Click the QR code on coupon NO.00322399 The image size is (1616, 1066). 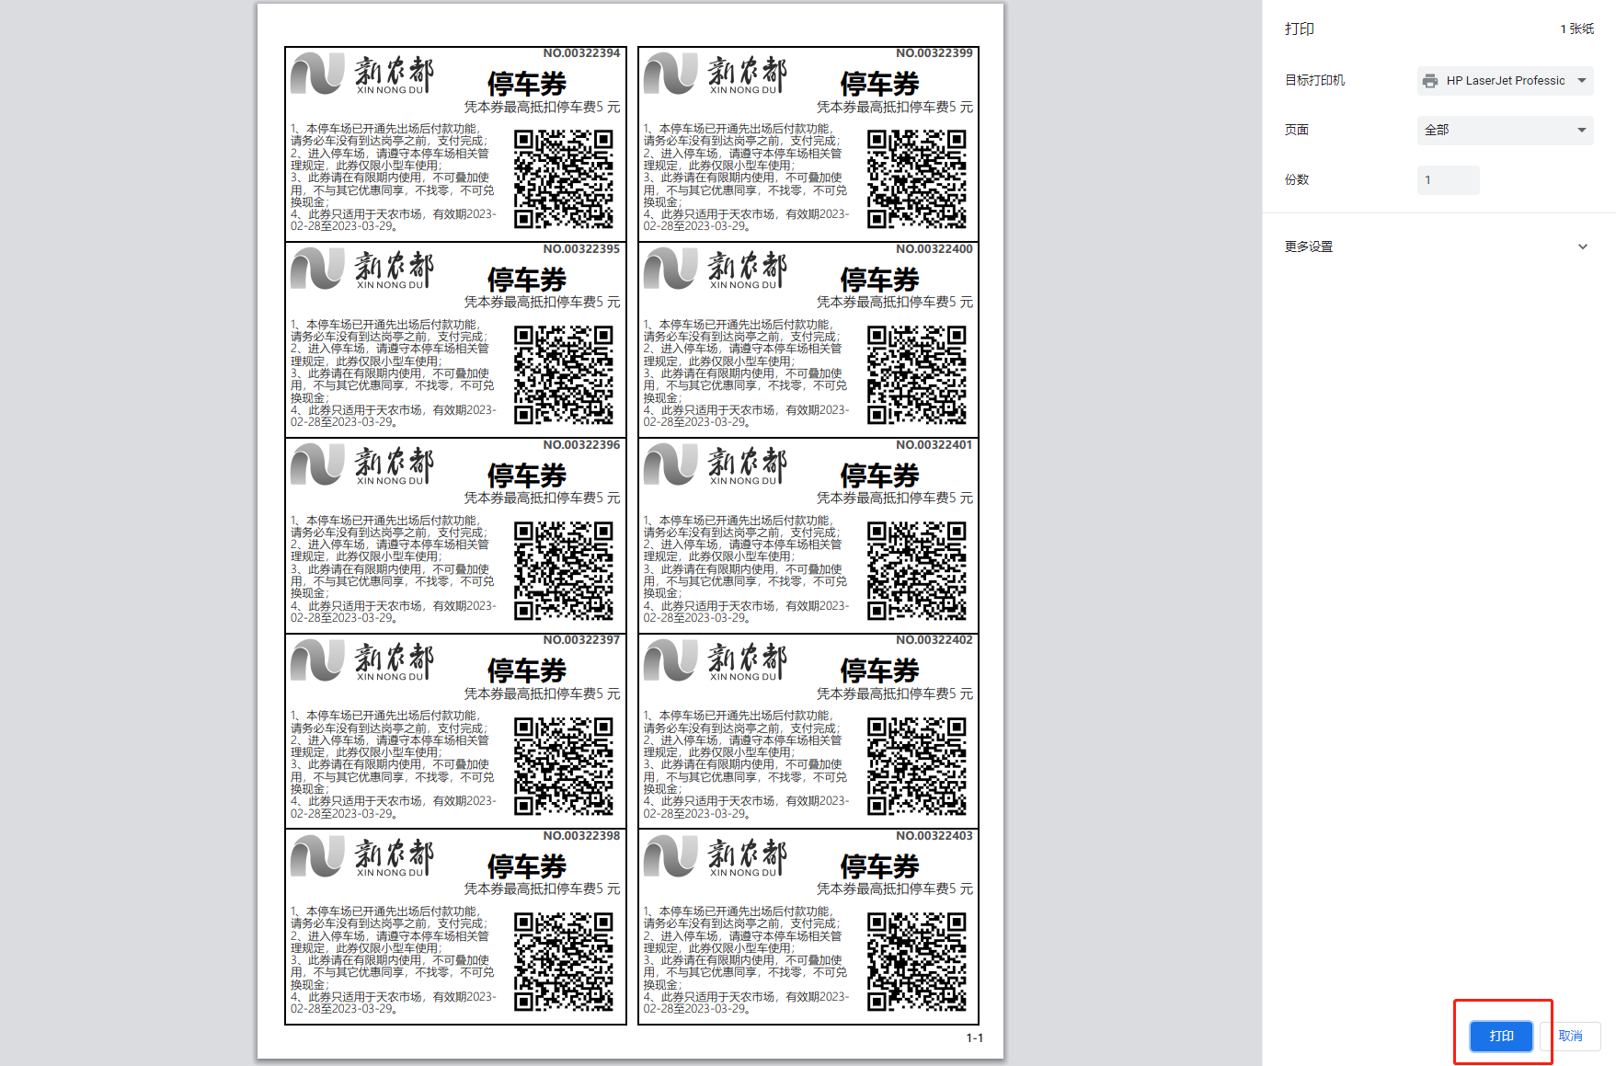click(x=917, y=179)
